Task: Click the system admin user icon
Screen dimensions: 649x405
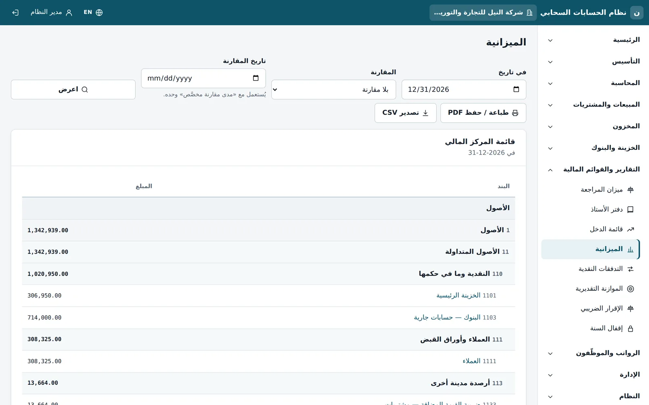Action: coord(69,13)
